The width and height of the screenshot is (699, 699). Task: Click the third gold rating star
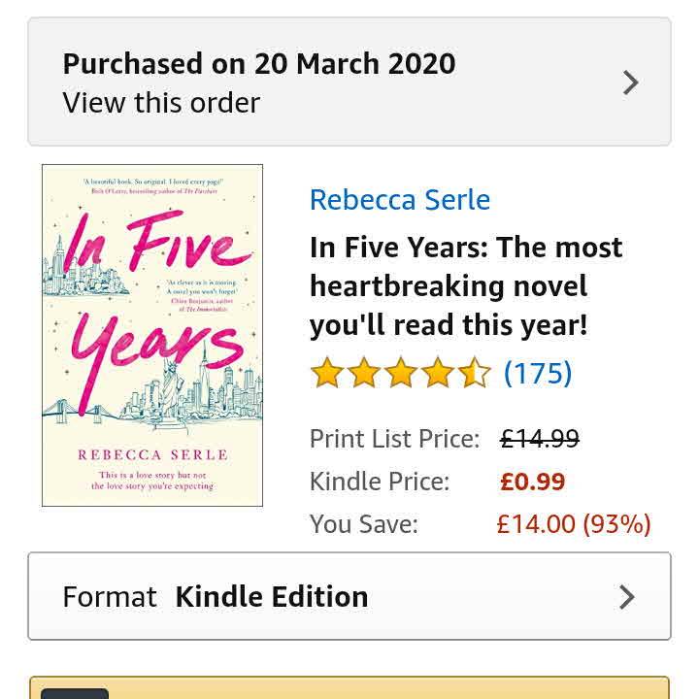point(401,374)
